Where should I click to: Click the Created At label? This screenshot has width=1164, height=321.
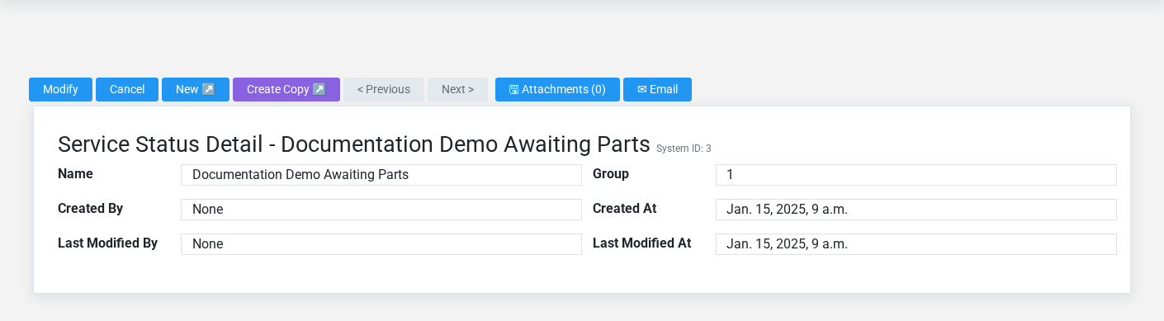tap(625, 209)
